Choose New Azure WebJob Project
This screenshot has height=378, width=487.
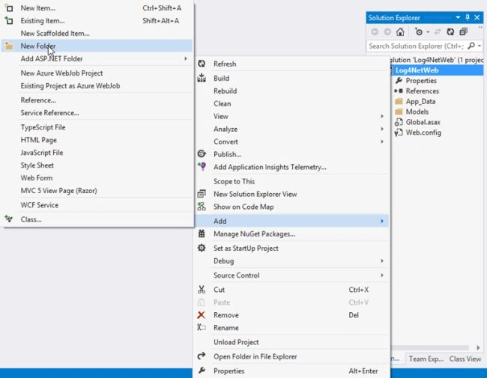pos(98,73)
